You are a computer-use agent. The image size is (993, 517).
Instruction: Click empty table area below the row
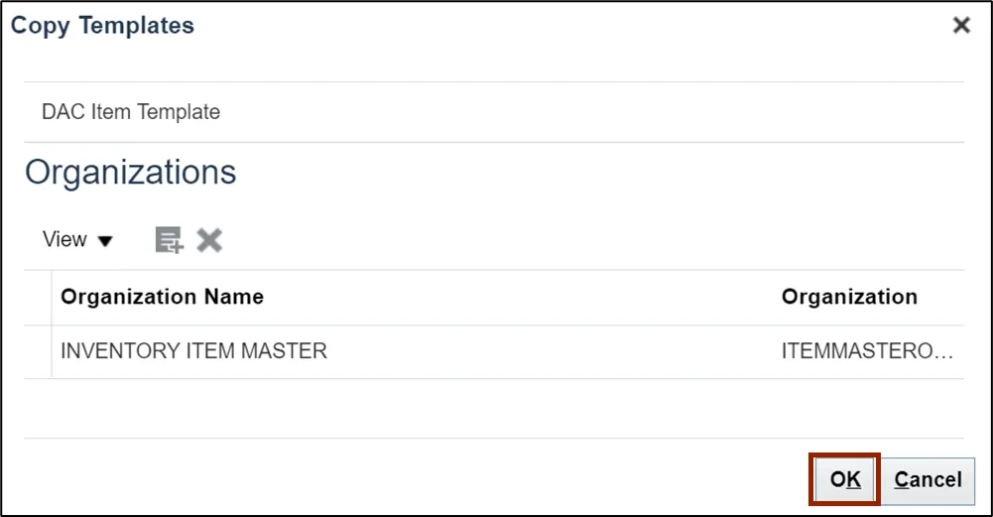tap(494, 408)
